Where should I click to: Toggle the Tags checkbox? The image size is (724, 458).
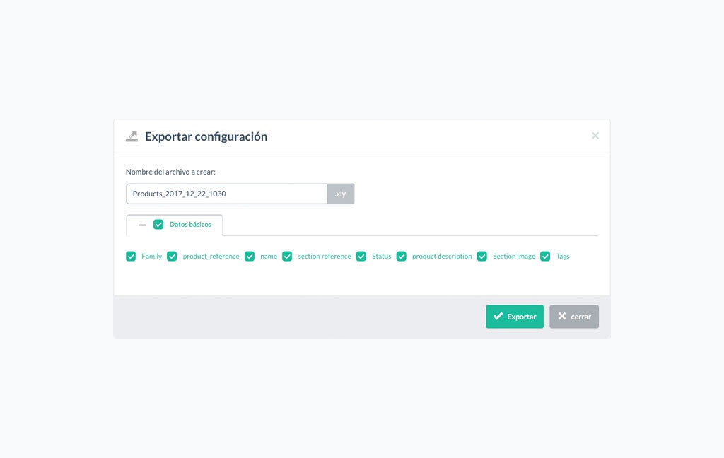pos(545,257)
